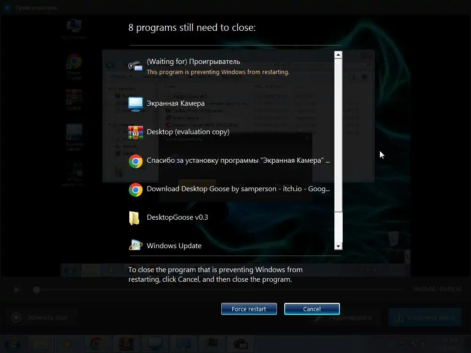Click the program list scroll down arrow

[x=338, y=246]
